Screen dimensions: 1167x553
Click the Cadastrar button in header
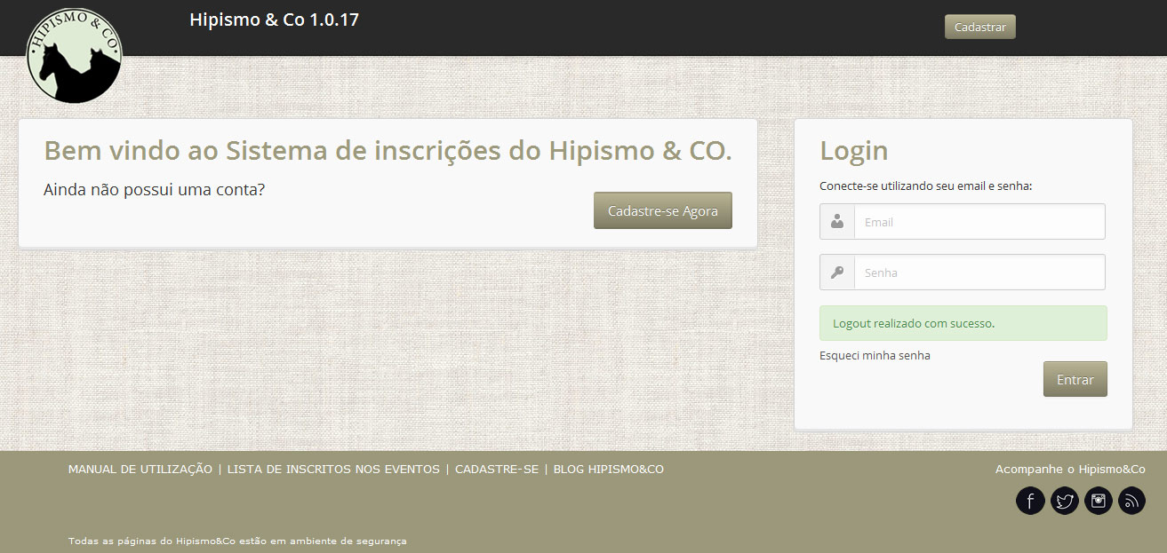(979, 27)
